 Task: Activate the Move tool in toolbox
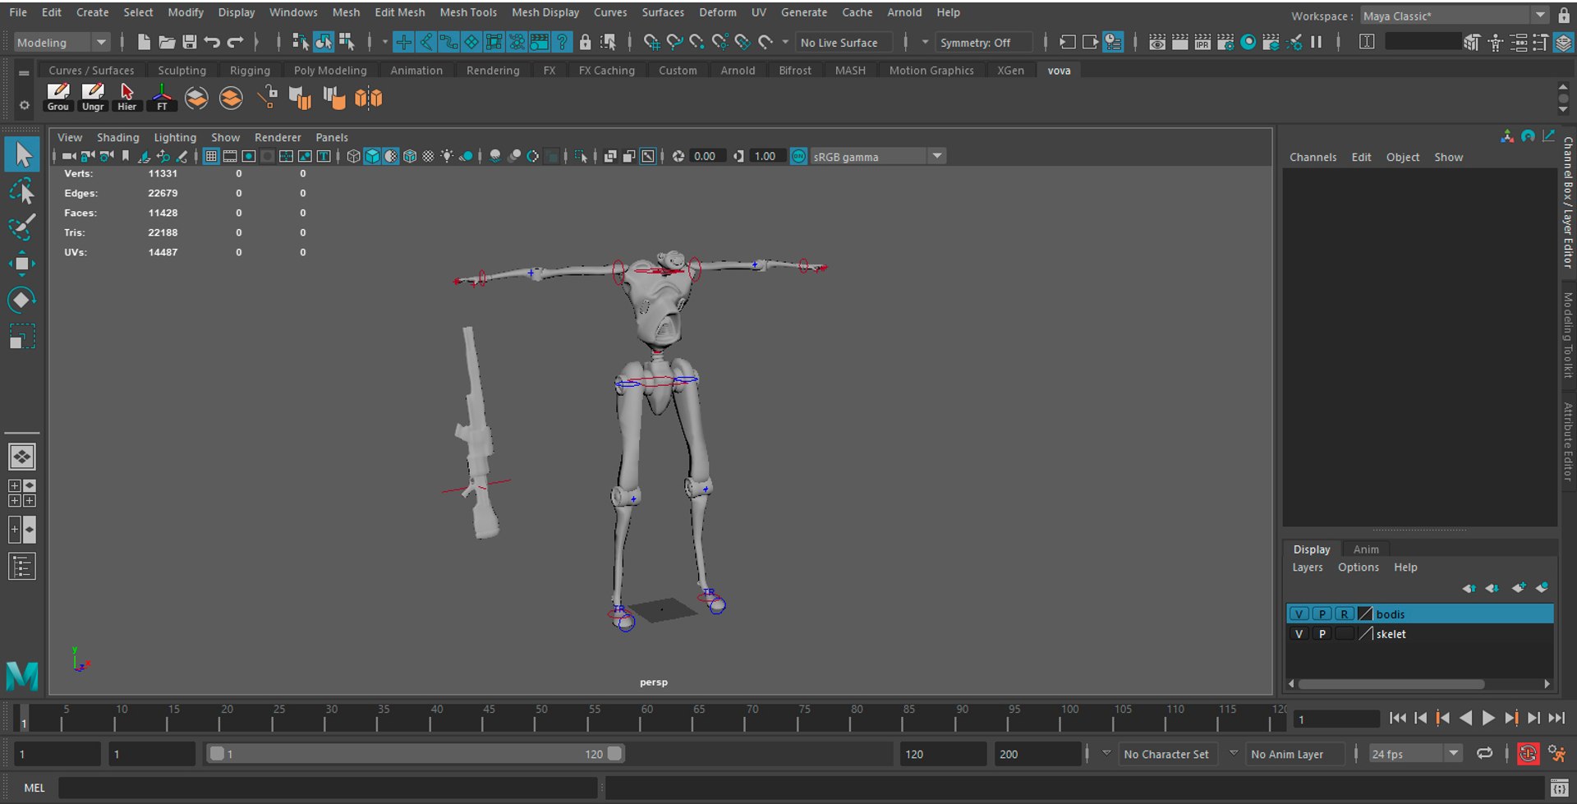(x=22, y=264)
